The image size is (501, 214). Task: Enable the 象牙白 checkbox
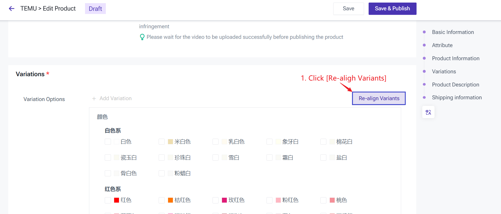270,142
